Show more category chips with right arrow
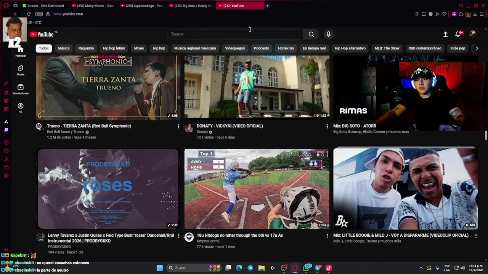The width and height of the screenshot is (488, 274). click(477, 48)
